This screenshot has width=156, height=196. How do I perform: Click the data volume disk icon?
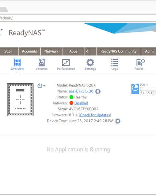pyautogui.click(x=135, y=89)
